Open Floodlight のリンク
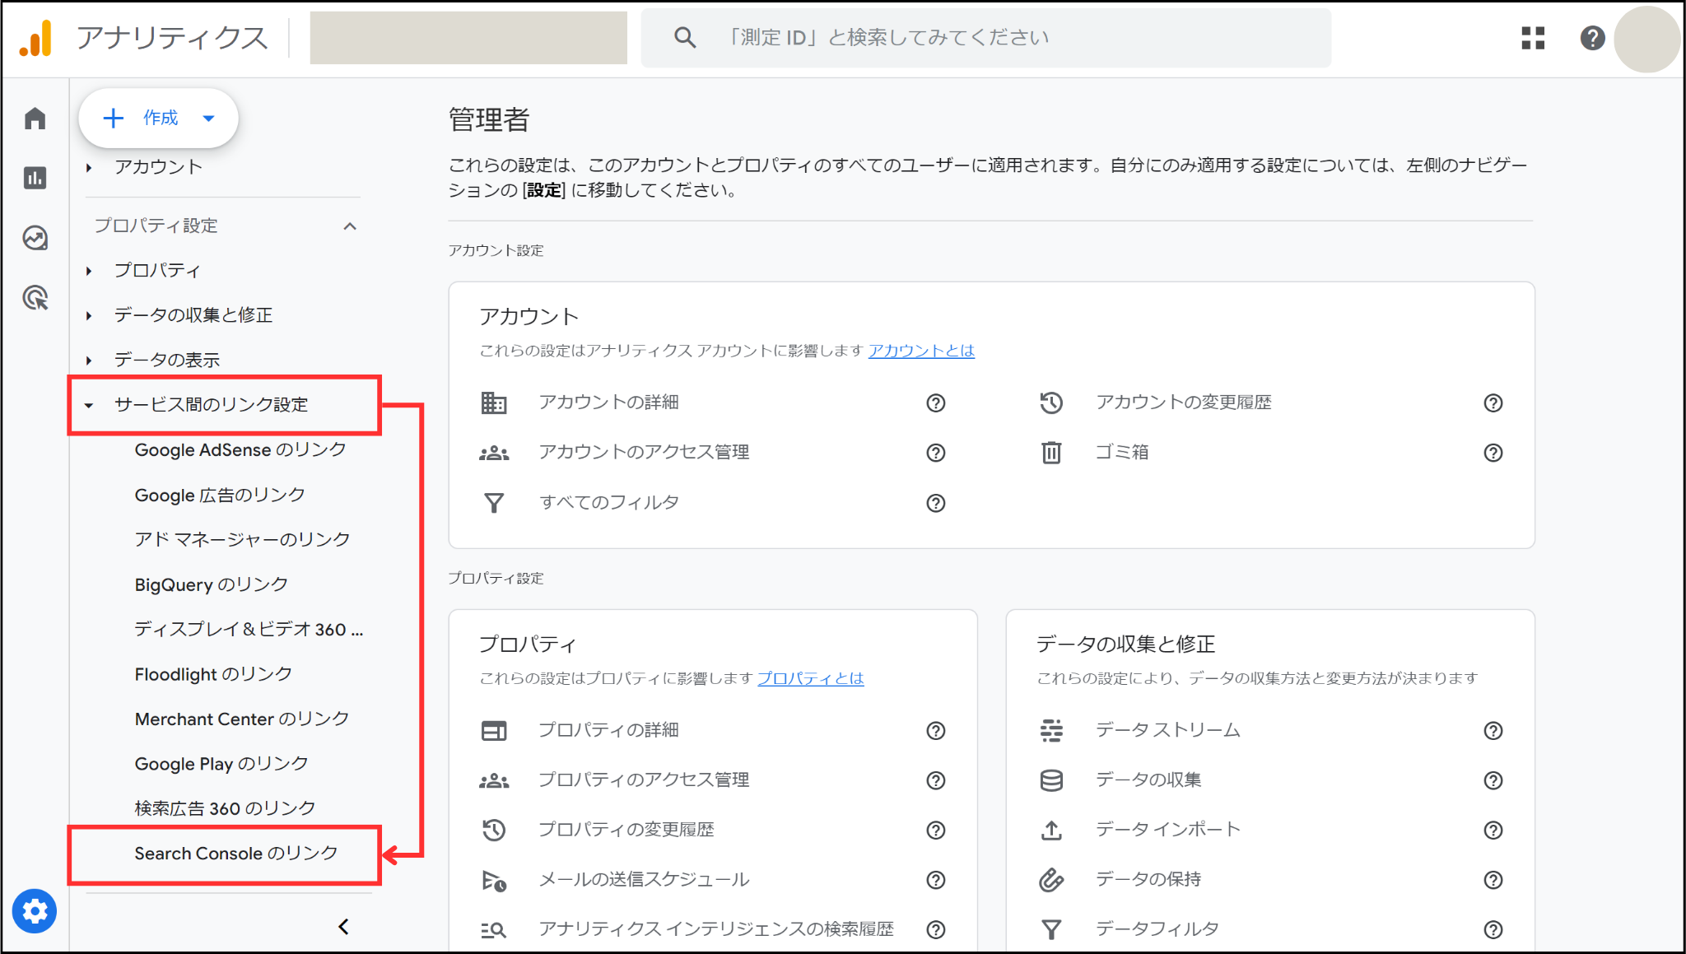Viewport: 1686px width, 954px height. coord(213,674)
